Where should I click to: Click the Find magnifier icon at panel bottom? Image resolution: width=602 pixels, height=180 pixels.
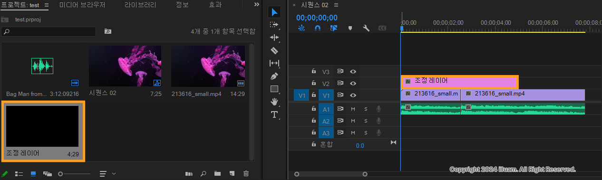pos(204,174)
